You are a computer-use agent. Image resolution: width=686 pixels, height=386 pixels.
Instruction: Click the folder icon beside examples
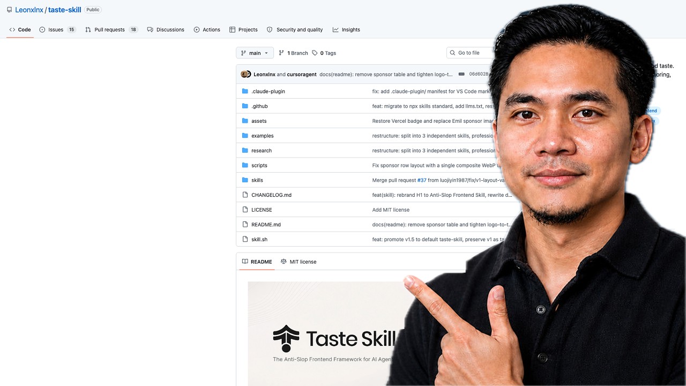(x=245, y=136)
